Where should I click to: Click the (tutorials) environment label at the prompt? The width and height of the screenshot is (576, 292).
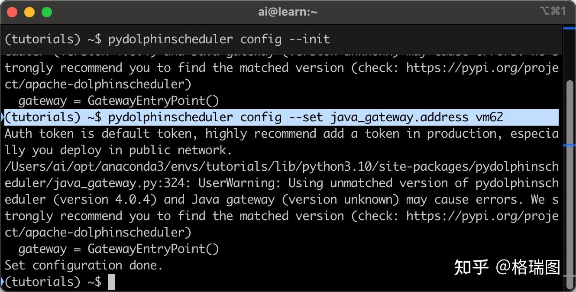(x=42, y=281)
